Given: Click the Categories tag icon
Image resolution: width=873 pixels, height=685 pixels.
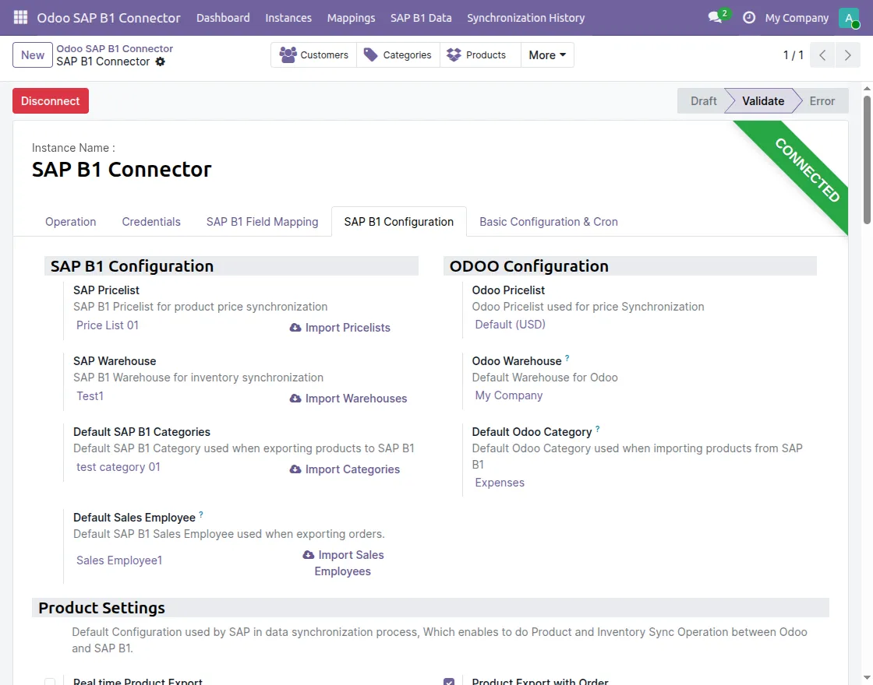Looking at the screenshot, I should 370,54.
